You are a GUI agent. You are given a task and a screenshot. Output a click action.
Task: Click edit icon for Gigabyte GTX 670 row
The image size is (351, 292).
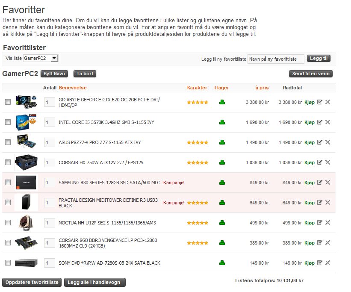tap(320, 102)
